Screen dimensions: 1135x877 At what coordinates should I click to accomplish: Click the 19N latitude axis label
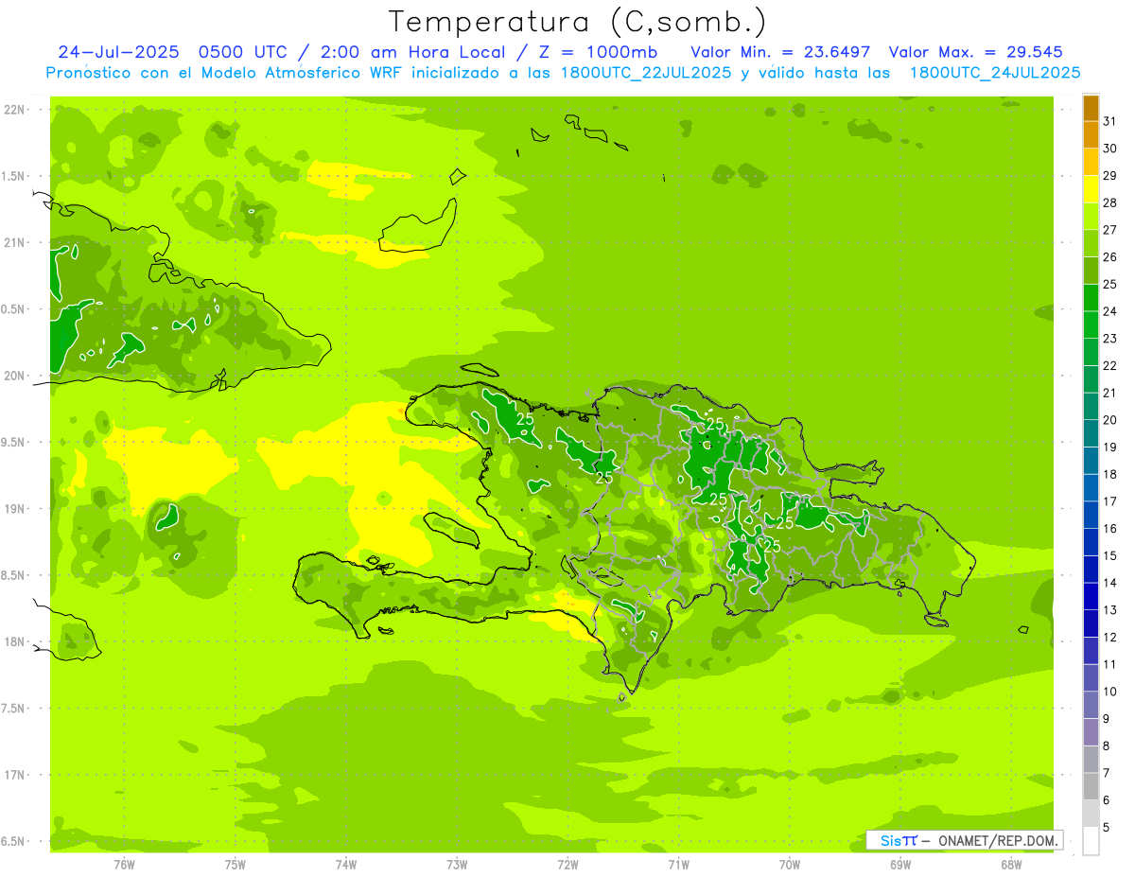click(13, 509)
